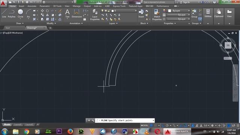Toggle hardware acceleration in status bar

(x=229, y=126)
